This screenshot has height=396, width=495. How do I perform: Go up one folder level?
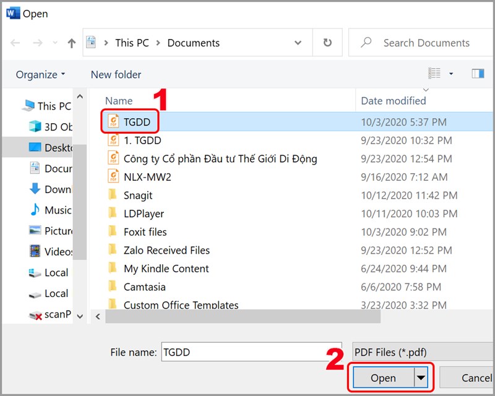72,43
